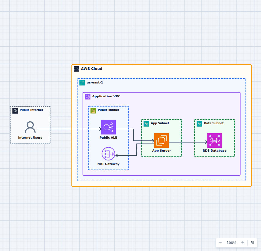261x251 pixels.
Task: Click the "RDS Database" caption
Action: [x=214, y=151]
